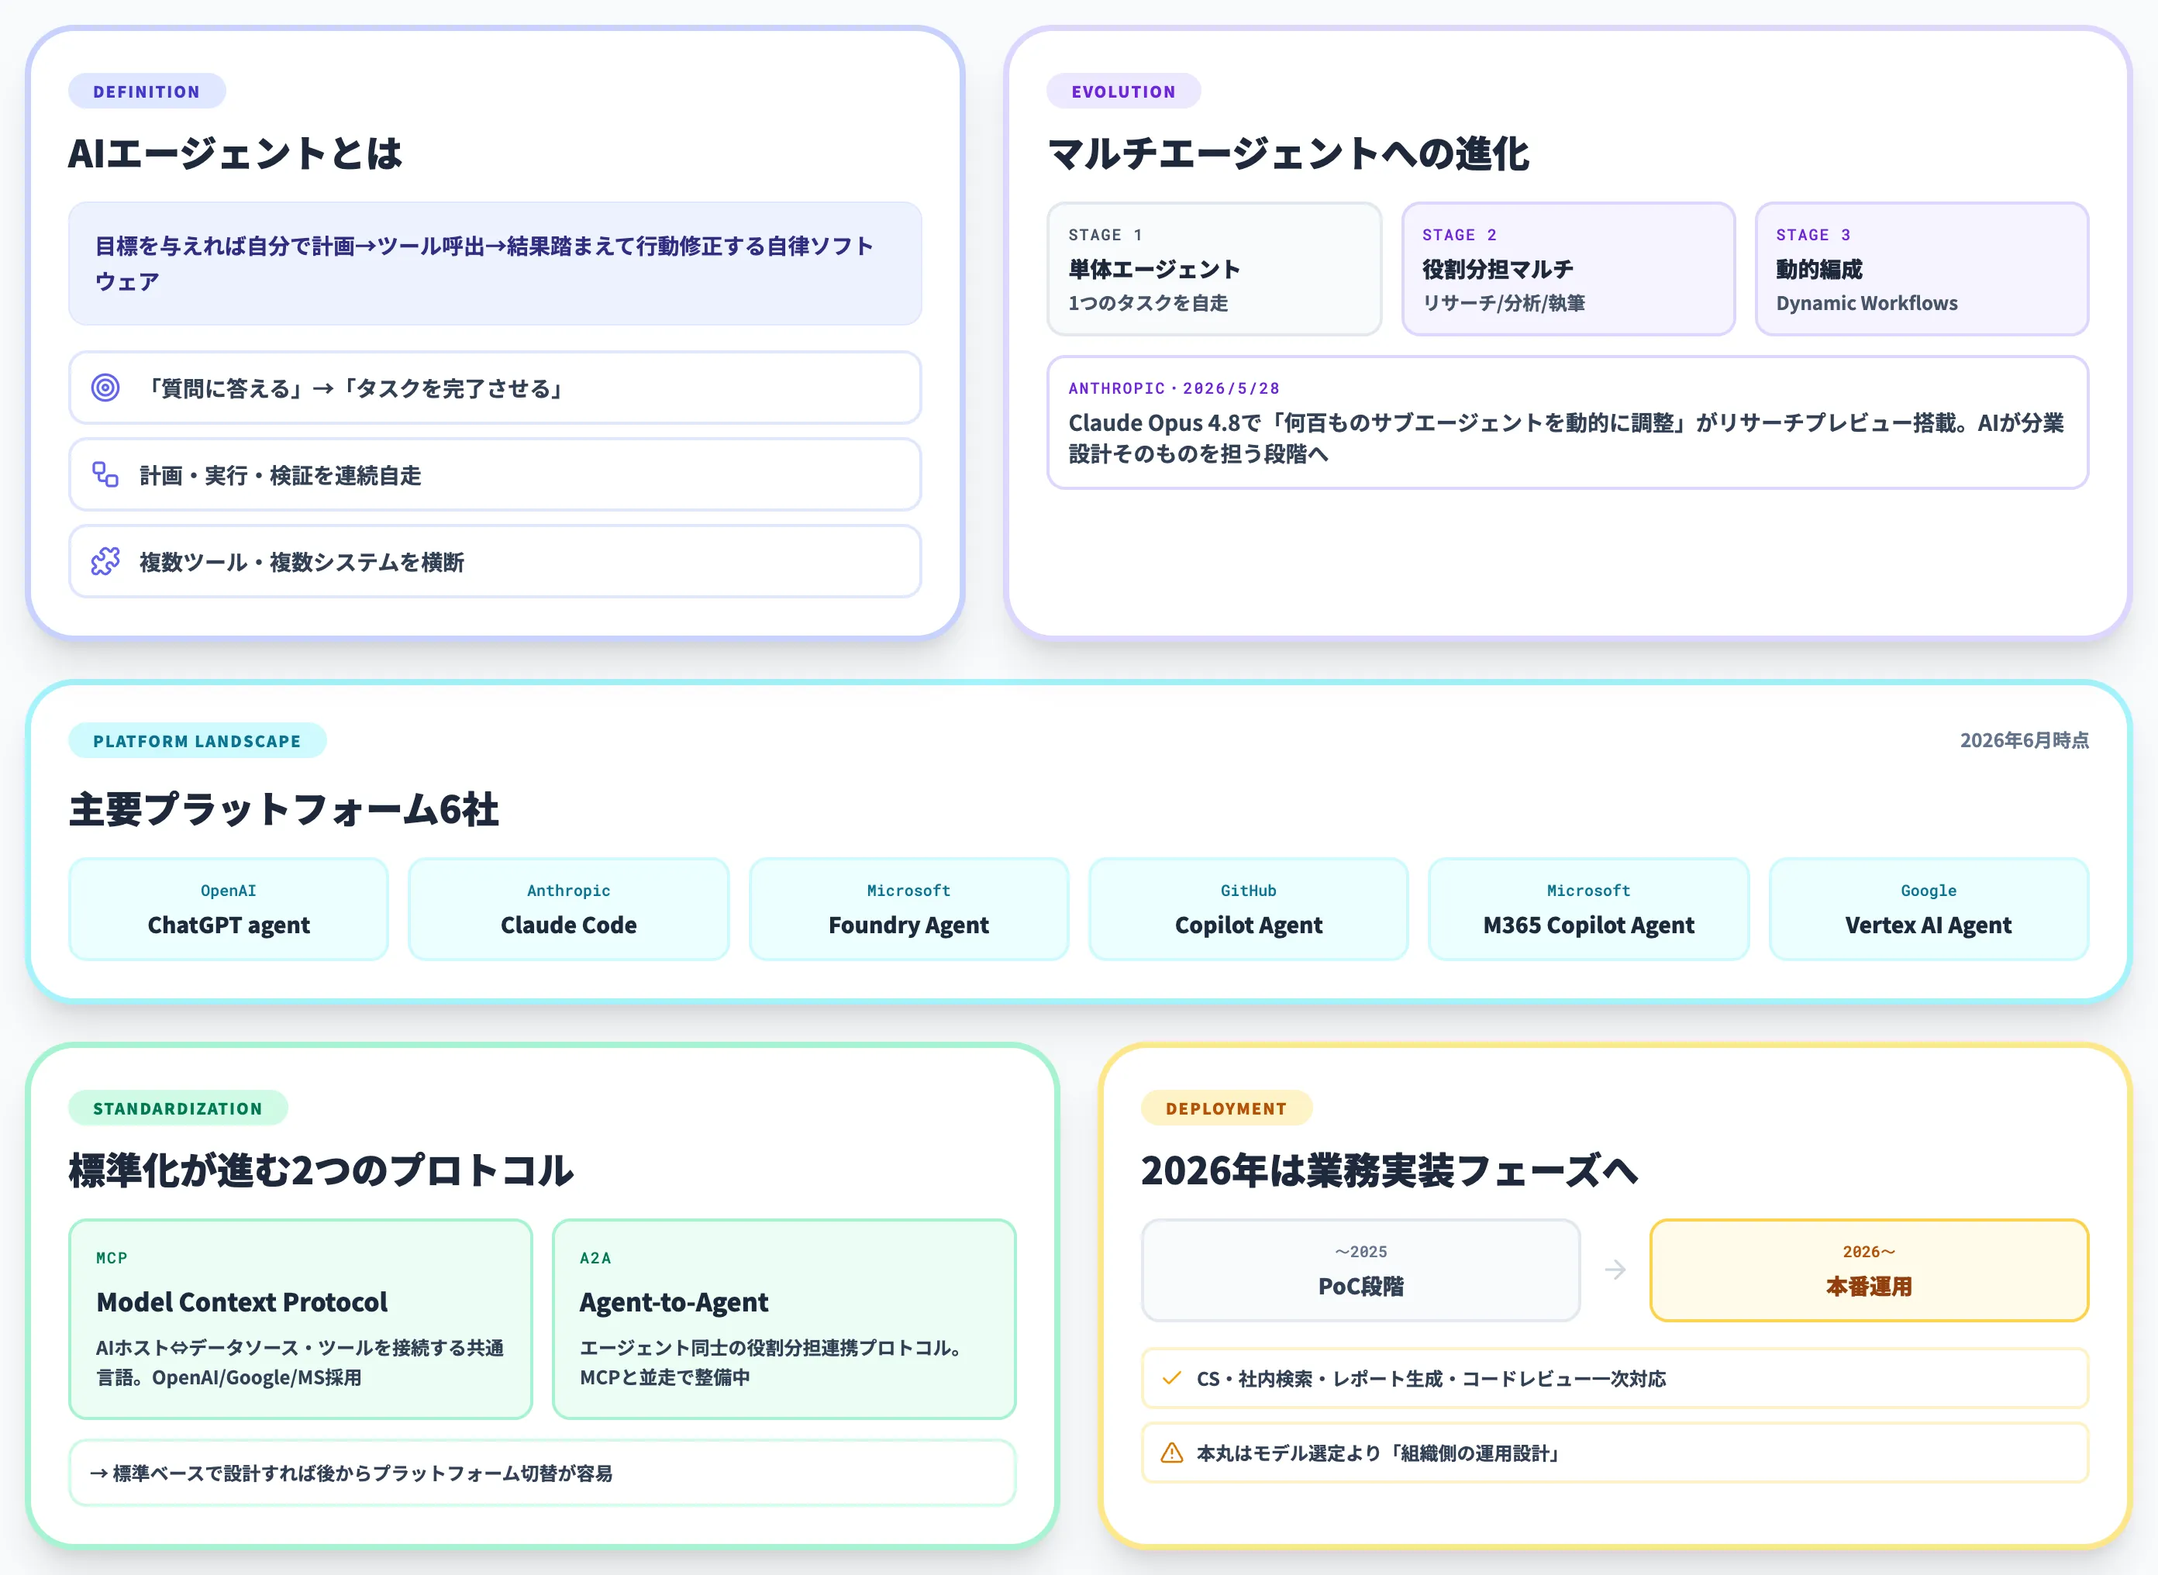The width and height of the screenshot is (2158, 1575).
Task: Select the STAGE 1 単体エージェント card
Action: coord(1215,269)
